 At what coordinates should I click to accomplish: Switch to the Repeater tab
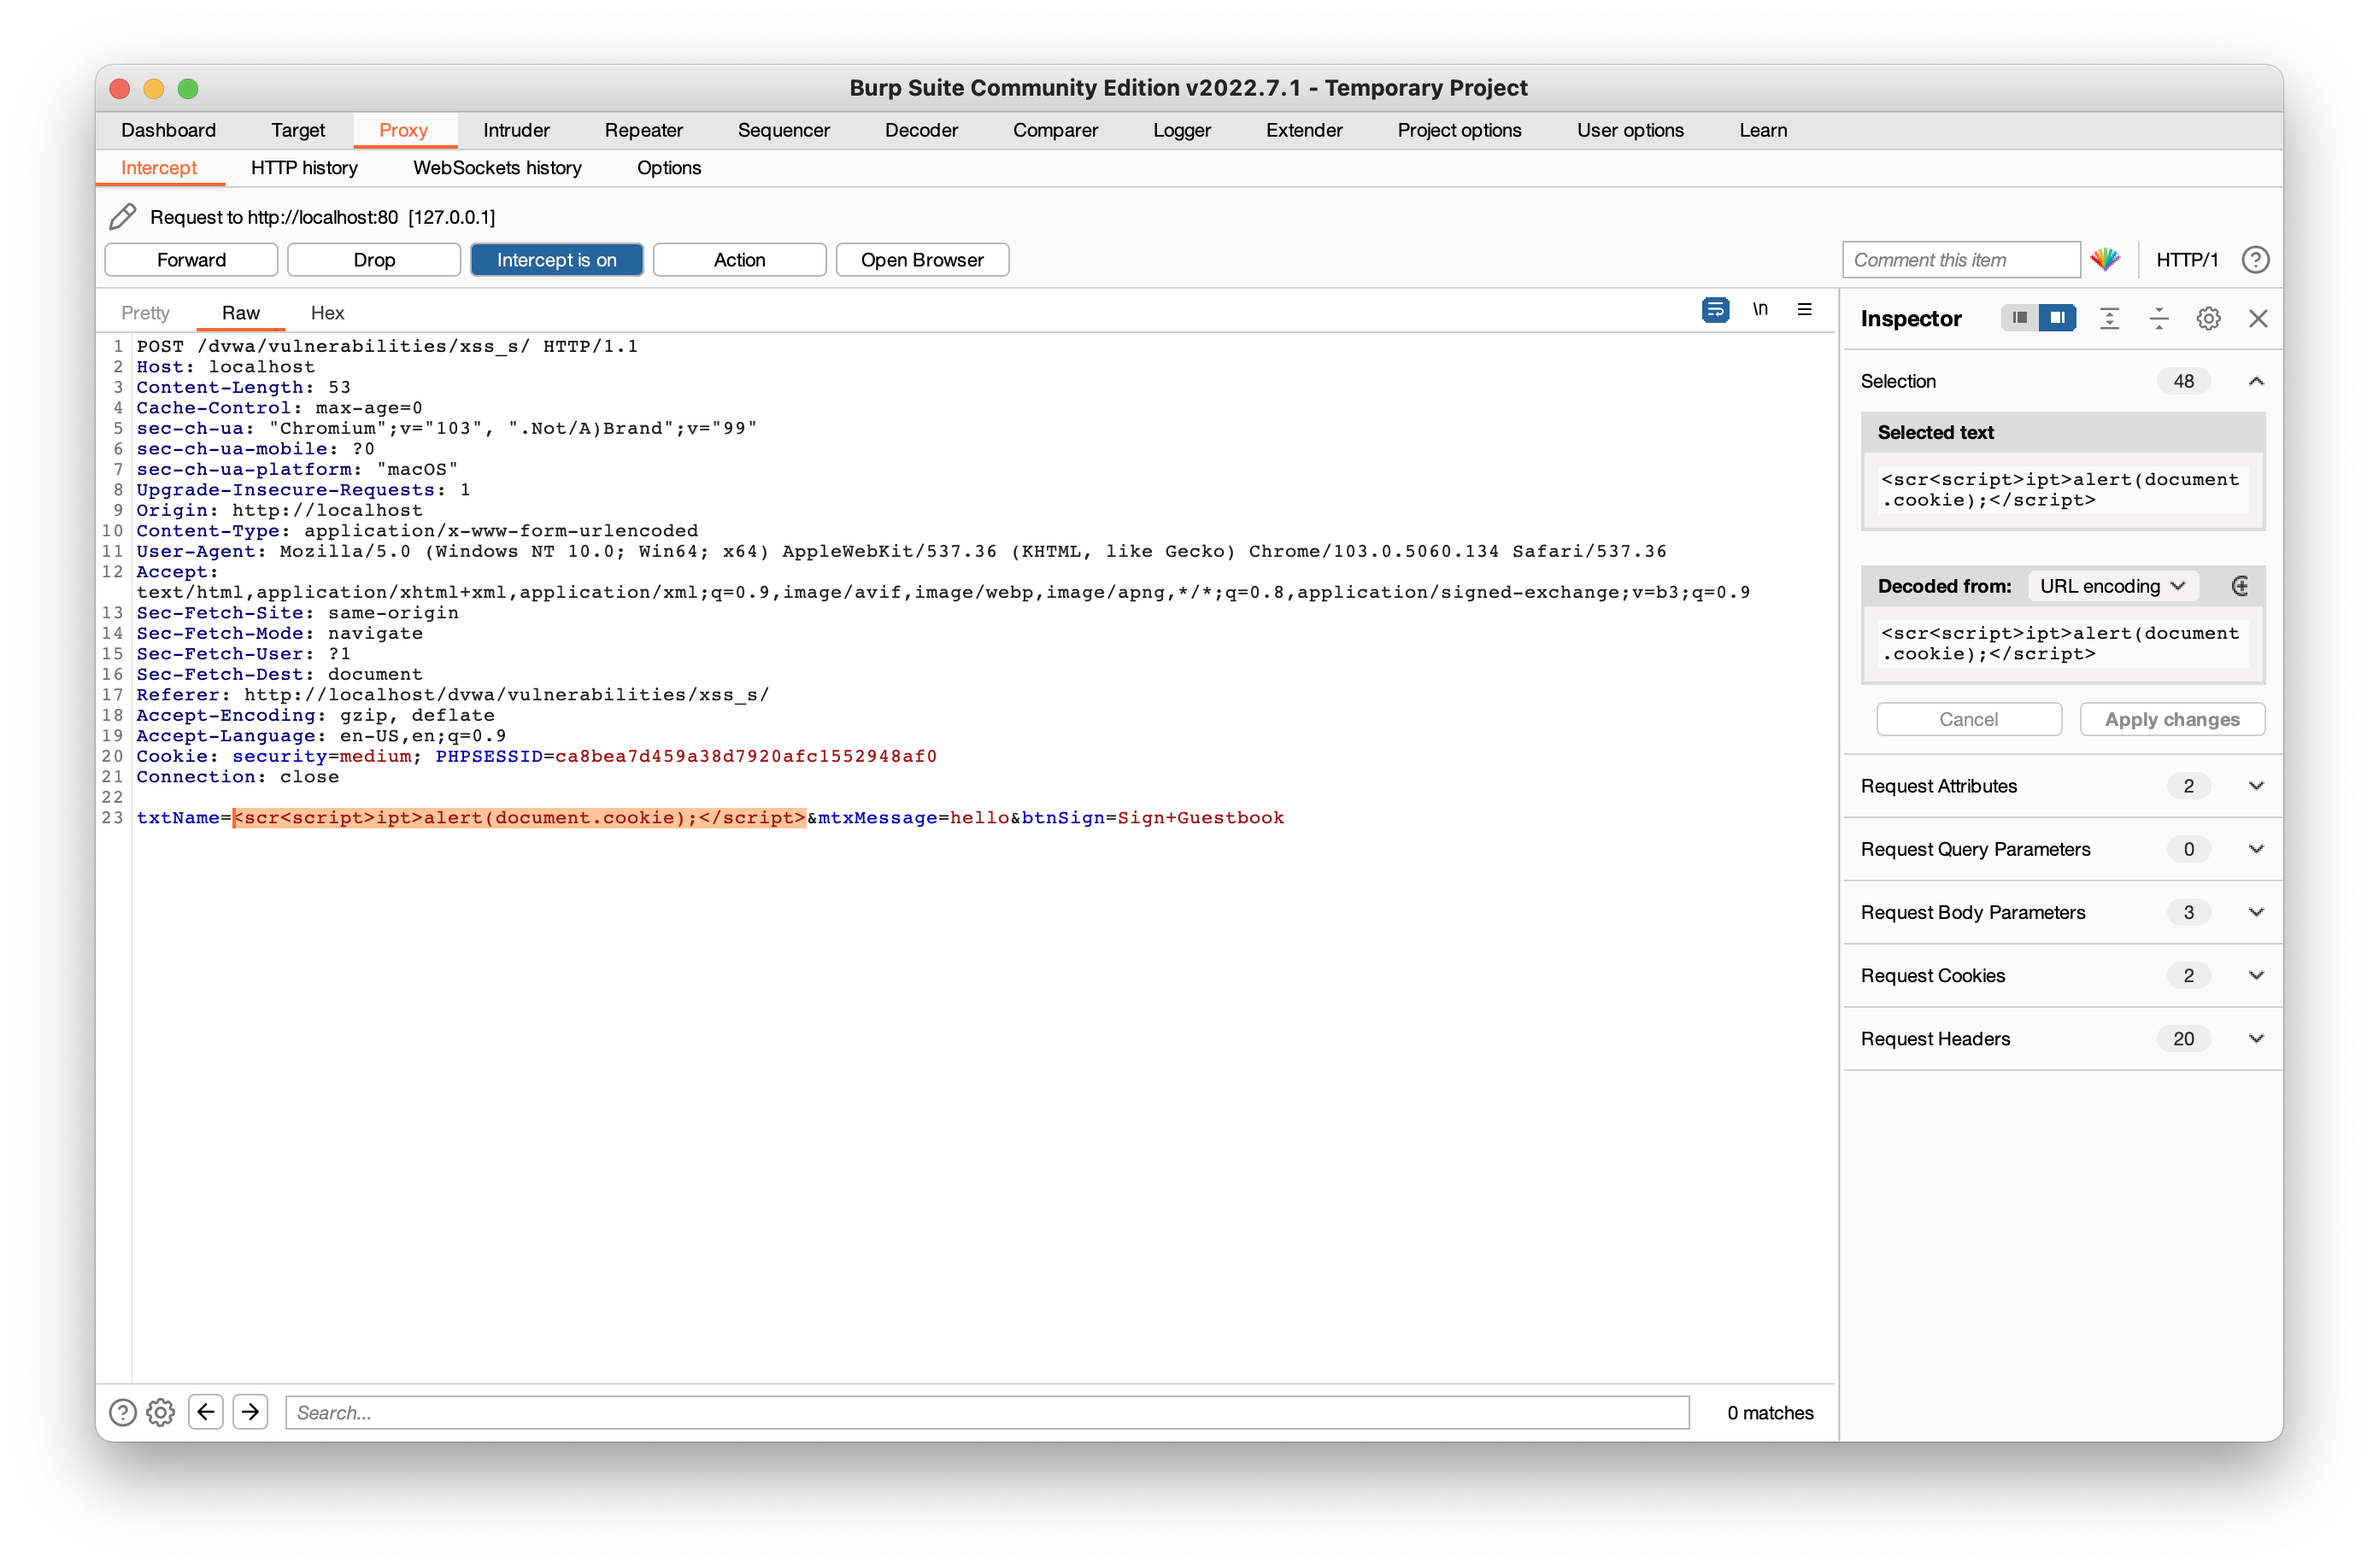(x=643, y=130)
